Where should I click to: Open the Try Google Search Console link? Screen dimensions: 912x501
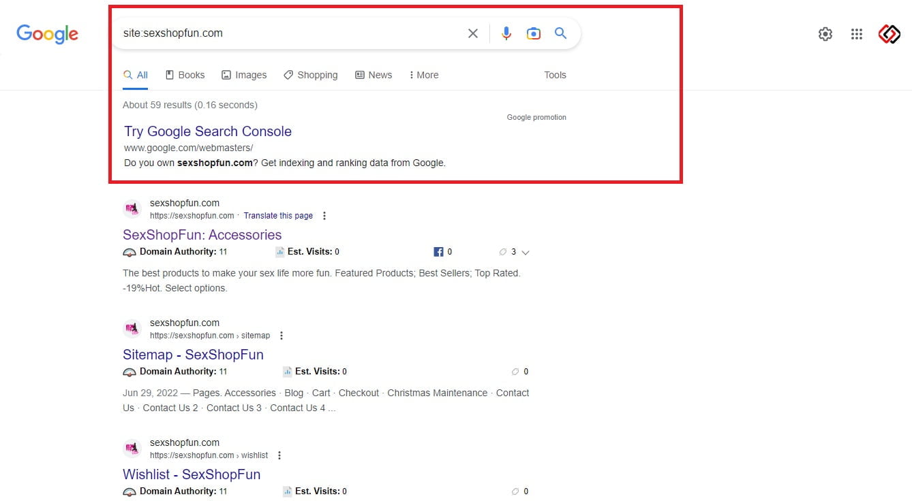coord(208,131)
